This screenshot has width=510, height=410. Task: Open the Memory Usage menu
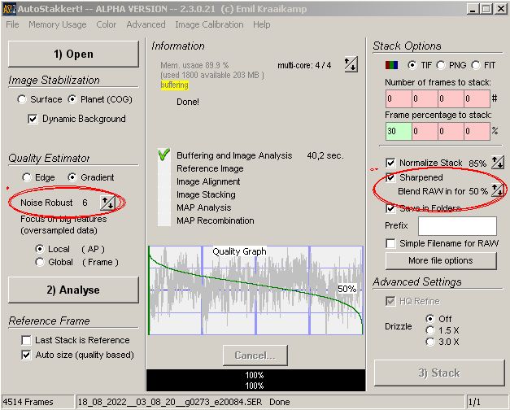click(57, 24)
